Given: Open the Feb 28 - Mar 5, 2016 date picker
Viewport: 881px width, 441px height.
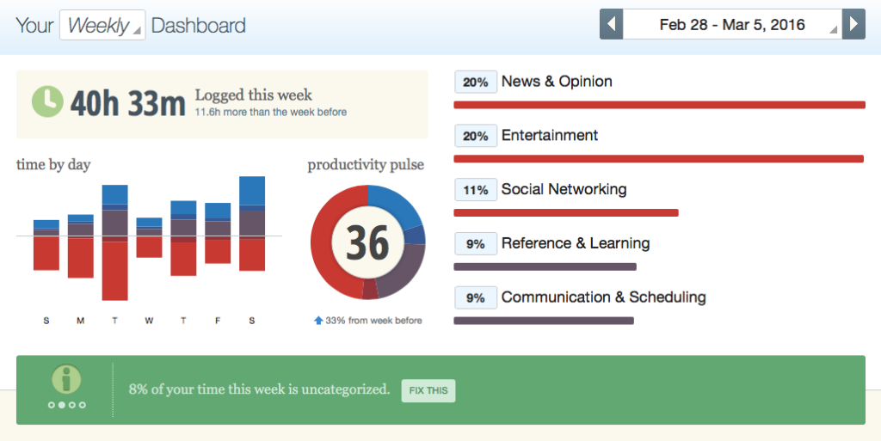Looking at the screenshot, I should coord(732,24).
